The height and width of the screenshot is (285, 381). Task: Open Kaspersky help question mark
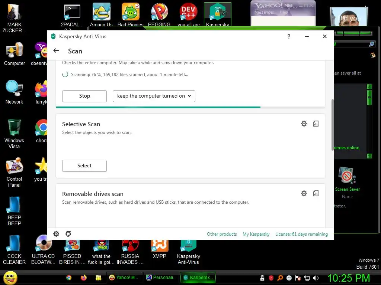pos(289,36)
